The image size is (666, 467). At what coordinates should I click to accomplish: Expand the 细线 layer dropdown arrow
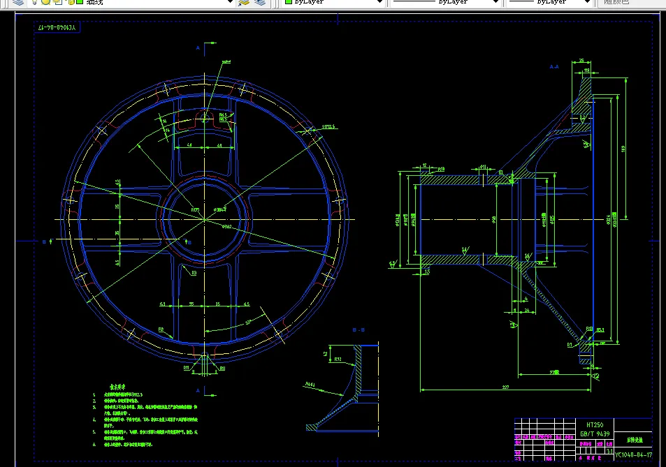point(230,2)
